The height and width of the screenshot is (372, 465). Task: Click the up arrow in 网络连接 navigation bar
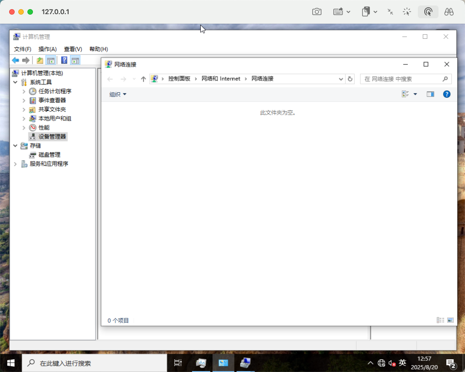[x=144, y=79]
